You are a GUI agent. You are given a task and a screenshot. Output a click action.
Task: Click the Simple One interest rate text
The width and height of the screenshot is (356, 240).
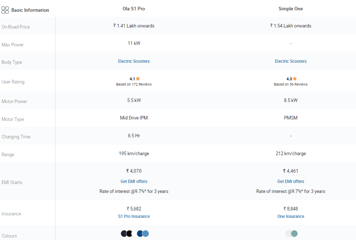[291, 191]
